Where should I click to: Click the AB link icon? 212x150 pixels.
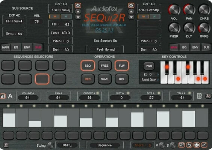click(208, 96)
